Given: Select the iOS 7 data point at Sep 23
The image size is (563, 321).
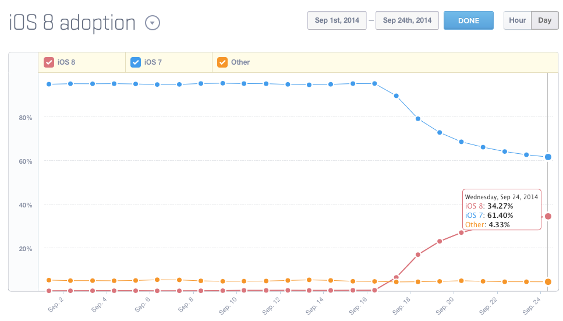Looking at the screenshot, I should [526, 155].
